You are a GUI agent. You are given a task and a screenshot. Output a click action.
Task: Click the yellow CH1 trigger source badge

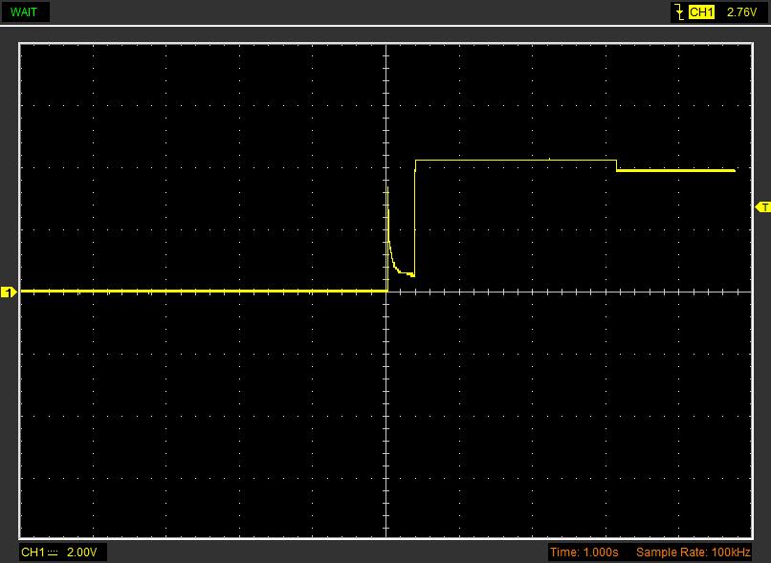[701, 12]
